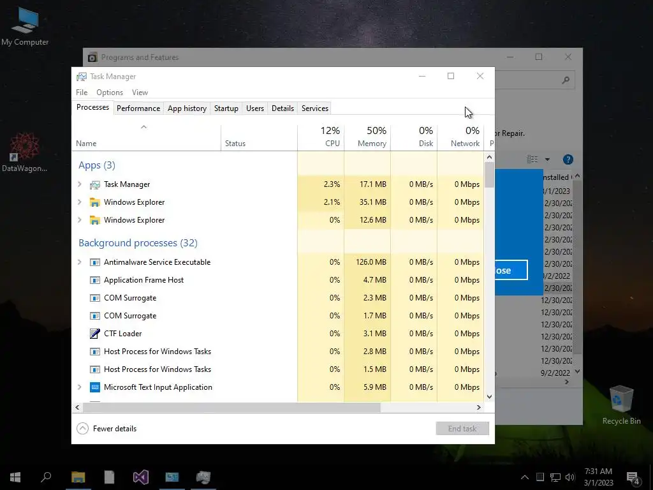The image size is (653, 490).
Task: Click icon of 2.8 MB Host Process row
Action: 95,352
